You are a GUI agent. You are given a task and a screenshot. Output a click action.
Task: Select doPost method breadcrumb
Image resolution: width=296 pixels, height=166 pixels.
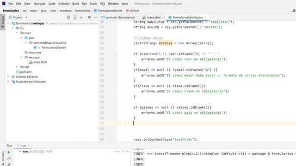(x=132, y=11)
